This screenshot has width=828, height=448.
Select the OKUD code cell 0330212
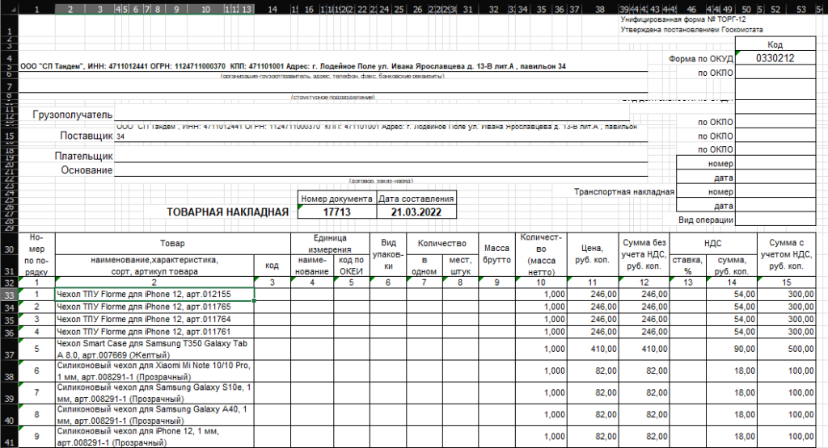775,59
